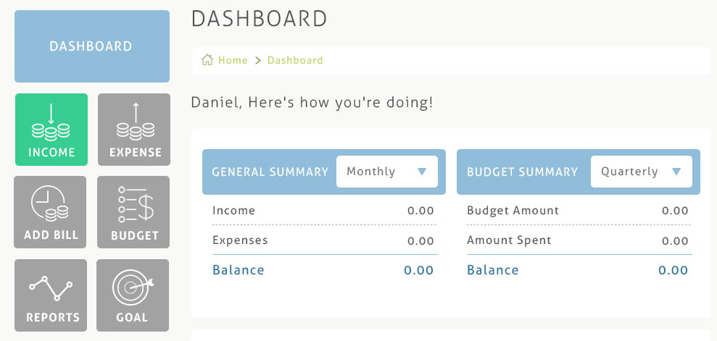
Task: Click the Dashboard breadcrumb link
Action: coord(295,60)
